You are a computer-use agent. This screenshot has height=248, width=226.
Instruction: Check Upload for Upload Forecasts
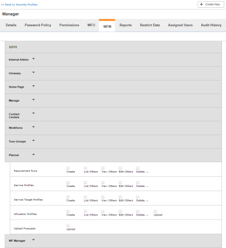[68, 226]
